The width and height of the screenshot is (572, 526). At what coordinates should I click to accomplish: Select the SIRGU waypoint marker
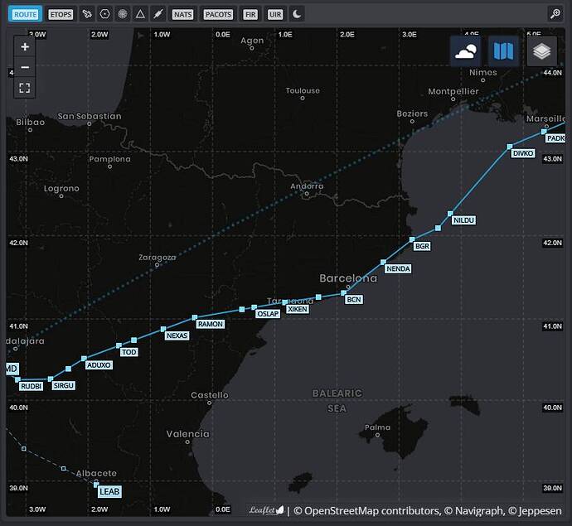51,379
